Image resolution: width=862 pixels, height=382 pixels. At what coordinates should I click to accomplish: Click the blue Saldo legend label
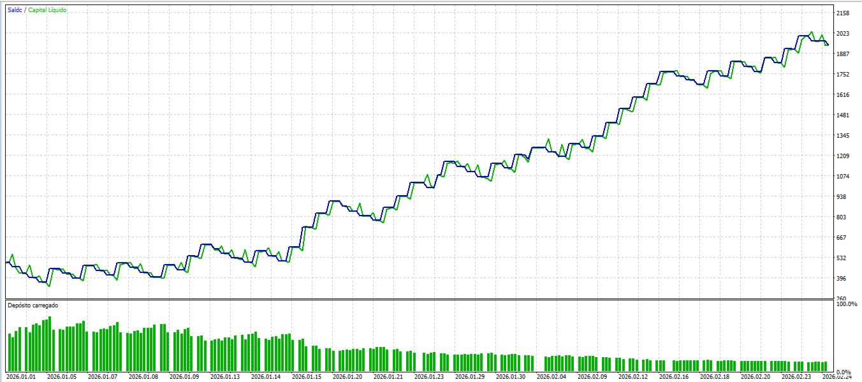click(x=16, y=10)
